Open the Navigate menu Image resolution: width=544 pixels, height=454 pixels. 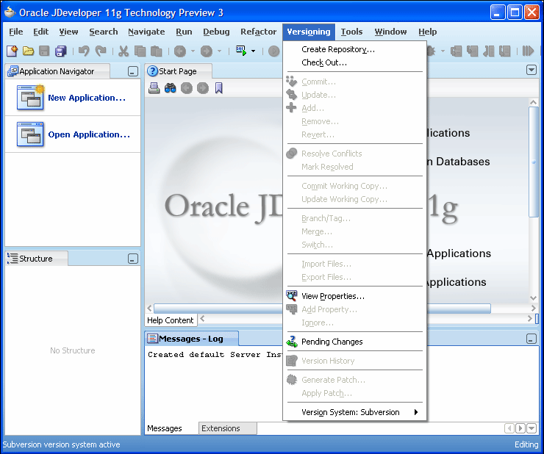click(x=146, y=32)
